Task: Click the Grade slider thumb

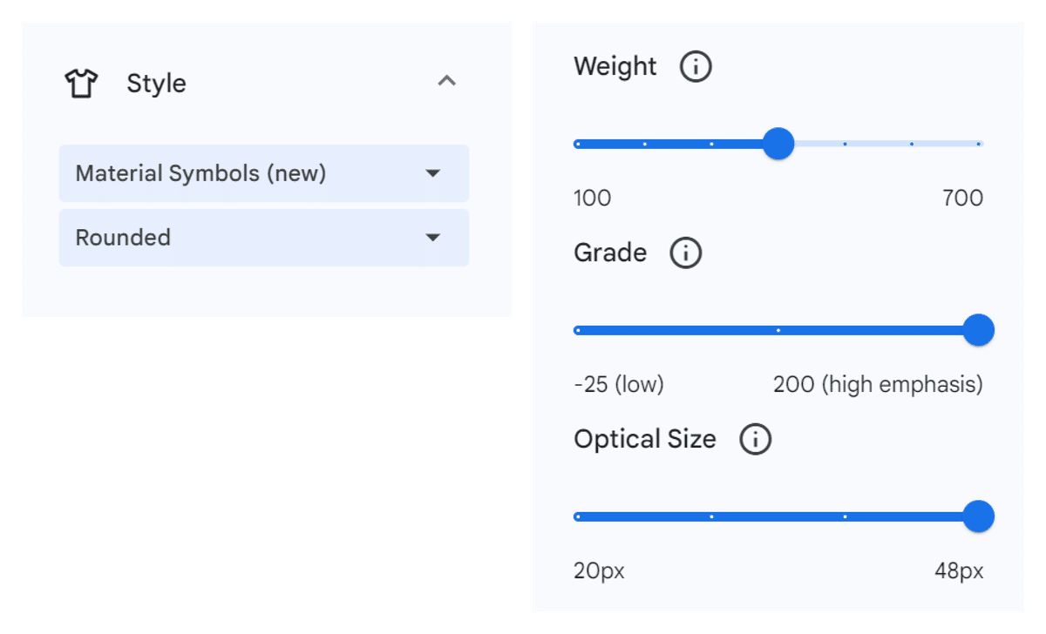Action: [x=978, y=330]
